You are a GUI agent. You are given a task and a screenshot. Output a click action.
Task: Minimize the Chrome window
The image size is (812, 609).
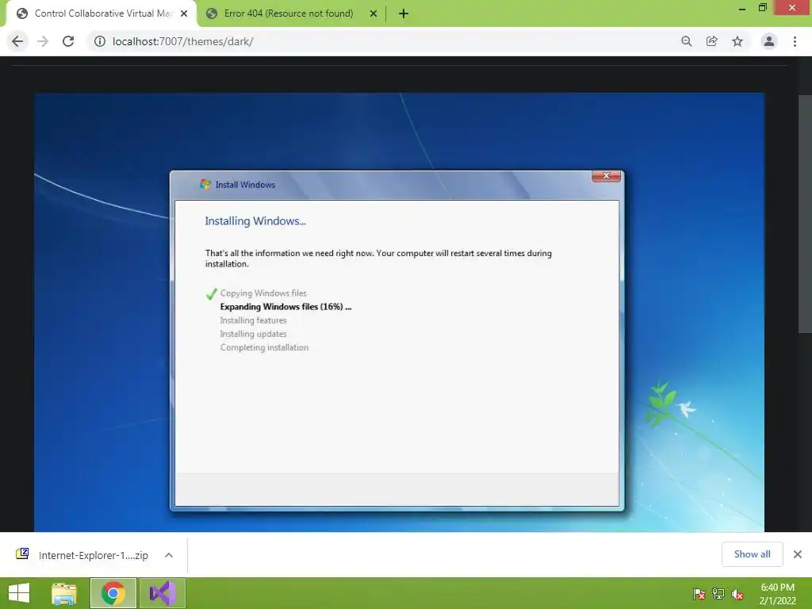742,8
